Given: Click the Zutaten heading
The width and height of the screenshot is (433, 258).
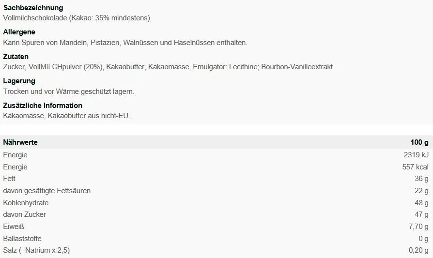Looking at the screenshot, I should point(16,57).
